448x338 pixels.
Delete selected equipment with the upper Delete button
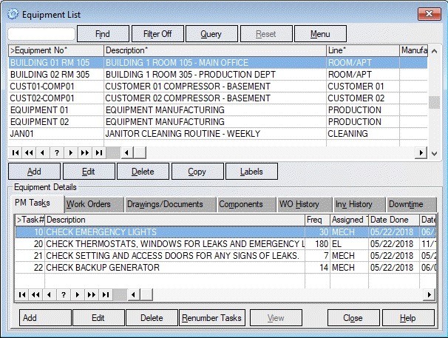[143, 172]
